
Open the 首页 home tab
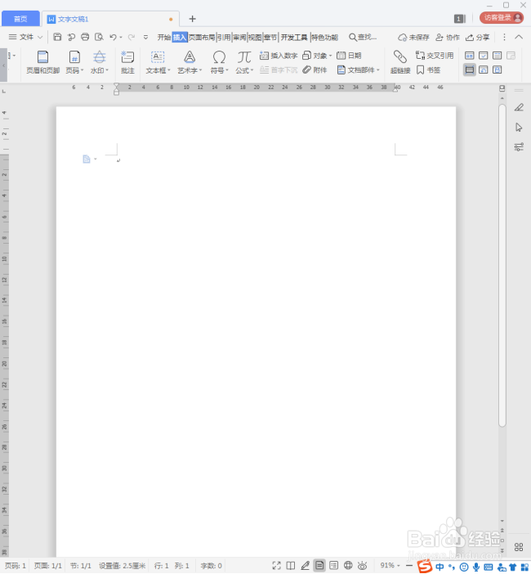tap(20, 19)
